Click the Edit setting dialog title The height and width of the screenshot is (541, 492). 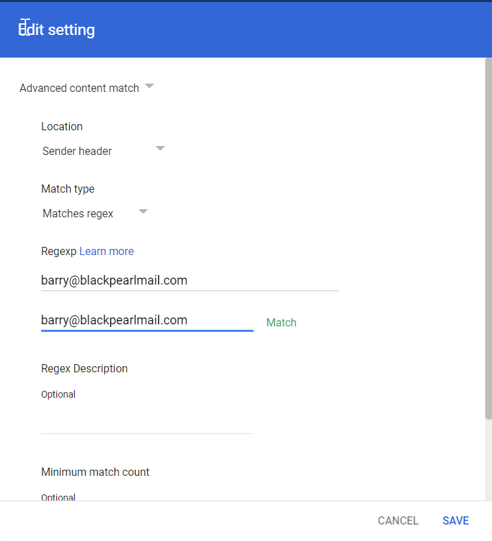point(57,29)
